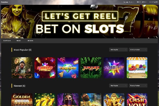
Task: Open the Twin Spin game tile
Action: point(68,68)
